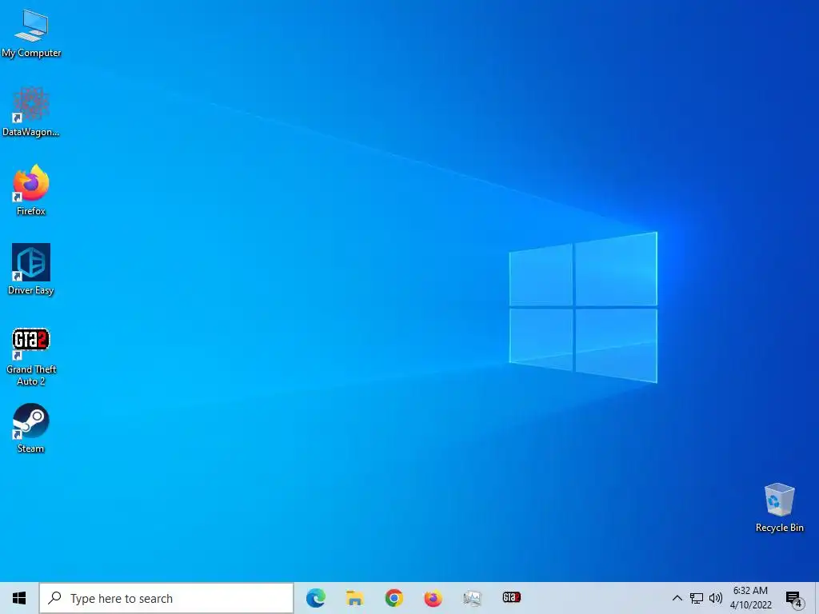Select the Driver Easy desktop shortcut
Image resolution: width=819 pixels, height=614 pixels.
point(31,269)
